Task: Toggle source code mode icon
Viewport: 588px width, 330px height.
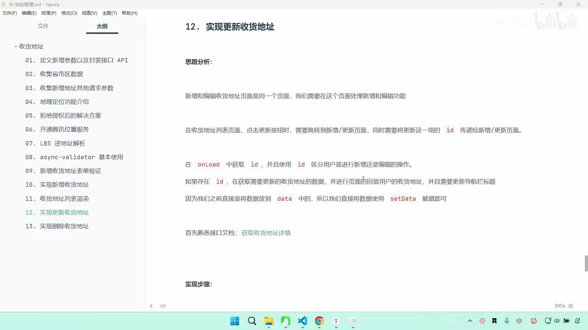Action: [163, 306]
